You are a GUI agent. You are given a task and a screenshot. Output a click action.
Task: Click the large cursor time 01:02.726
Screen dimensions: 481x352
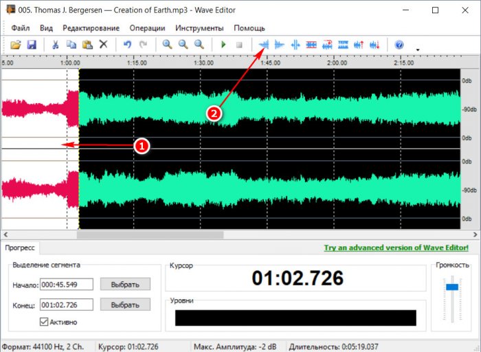point(298,278)
